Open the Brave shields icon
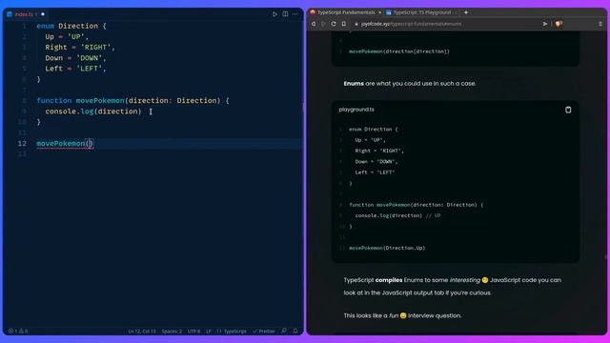 559,24
